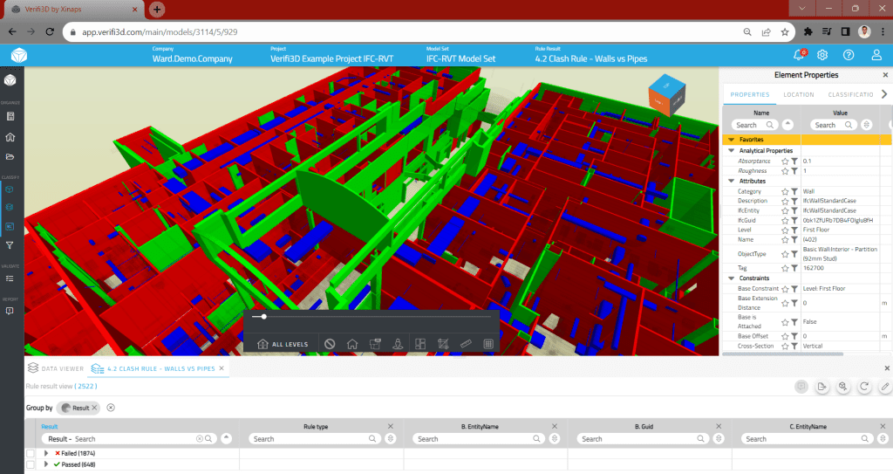Activate the section box crop tool
893x474 pixels.
pos(443,344)
